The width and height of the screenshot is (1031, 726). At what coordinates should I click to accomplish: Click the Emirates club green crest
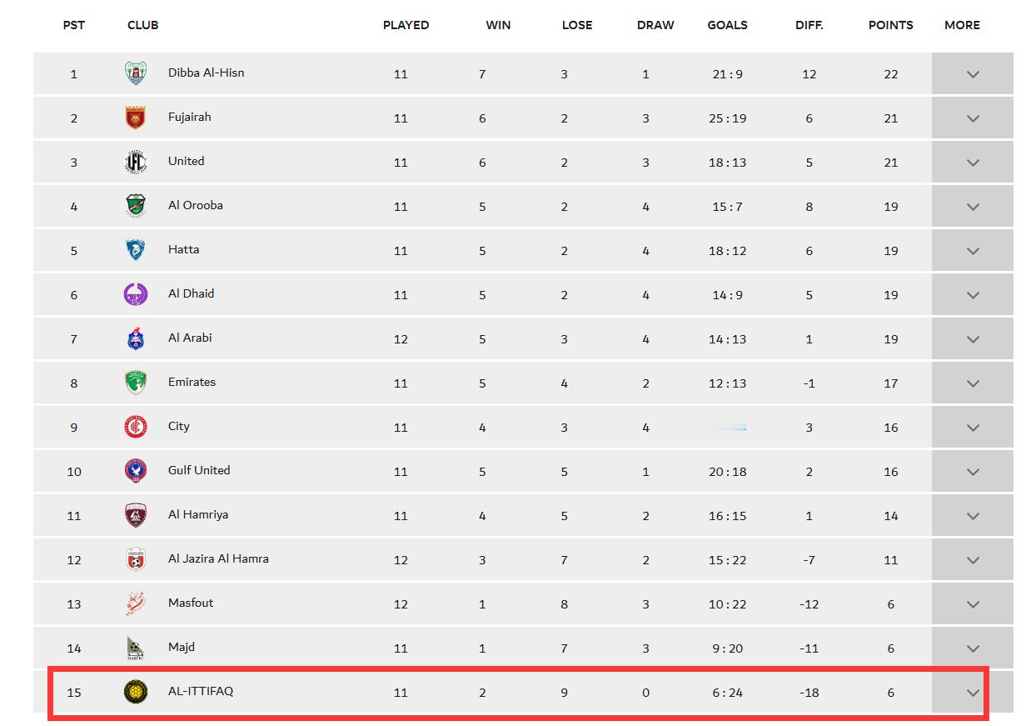135,383
